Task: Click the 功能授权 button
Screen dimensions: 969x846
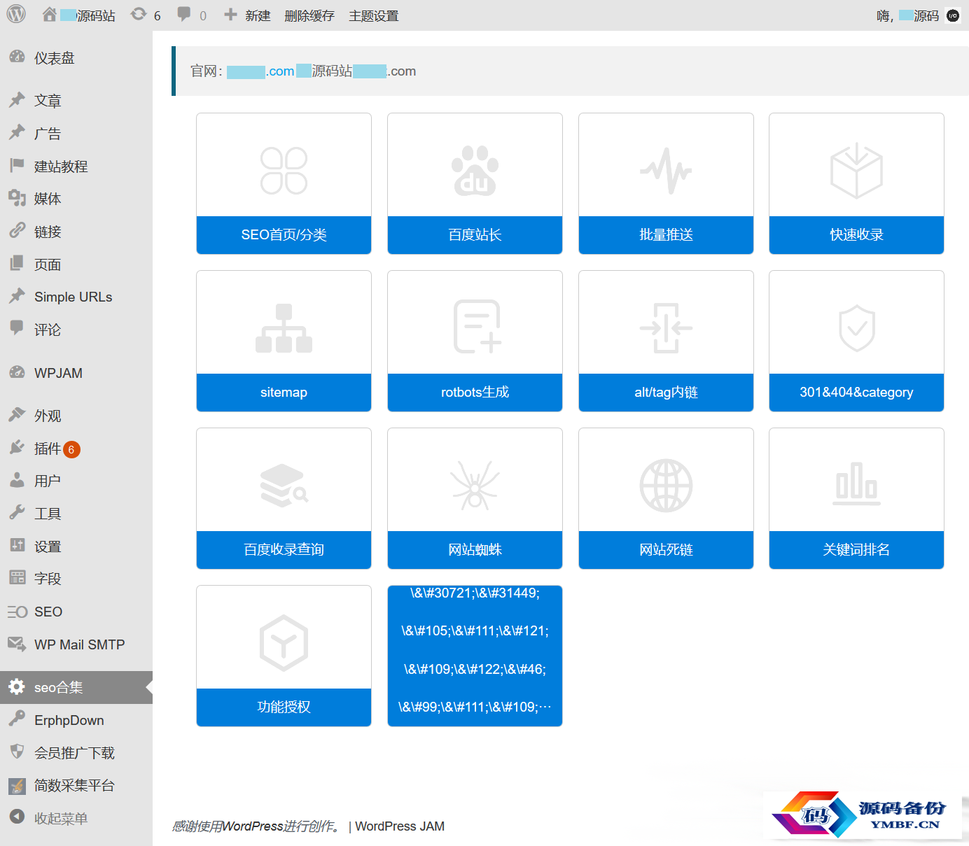Action: pos(284,707)
